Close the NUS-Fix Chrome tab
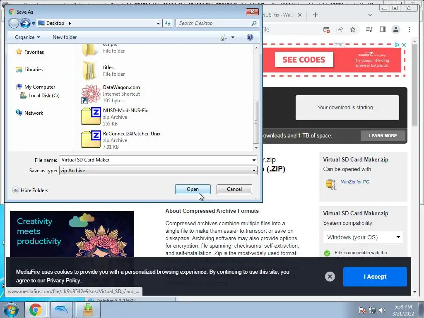 [x=300, y=15]
